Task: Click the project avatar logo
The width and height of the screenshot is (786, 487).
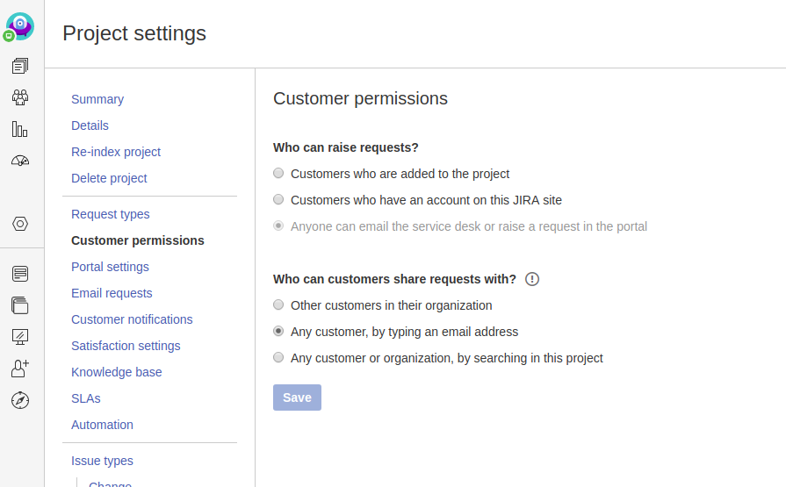Action: coord(20,26)
